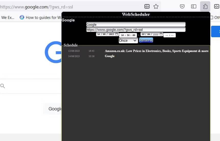Click the bookmark star icon
The image size is (220, 141).
click(156, 6)
